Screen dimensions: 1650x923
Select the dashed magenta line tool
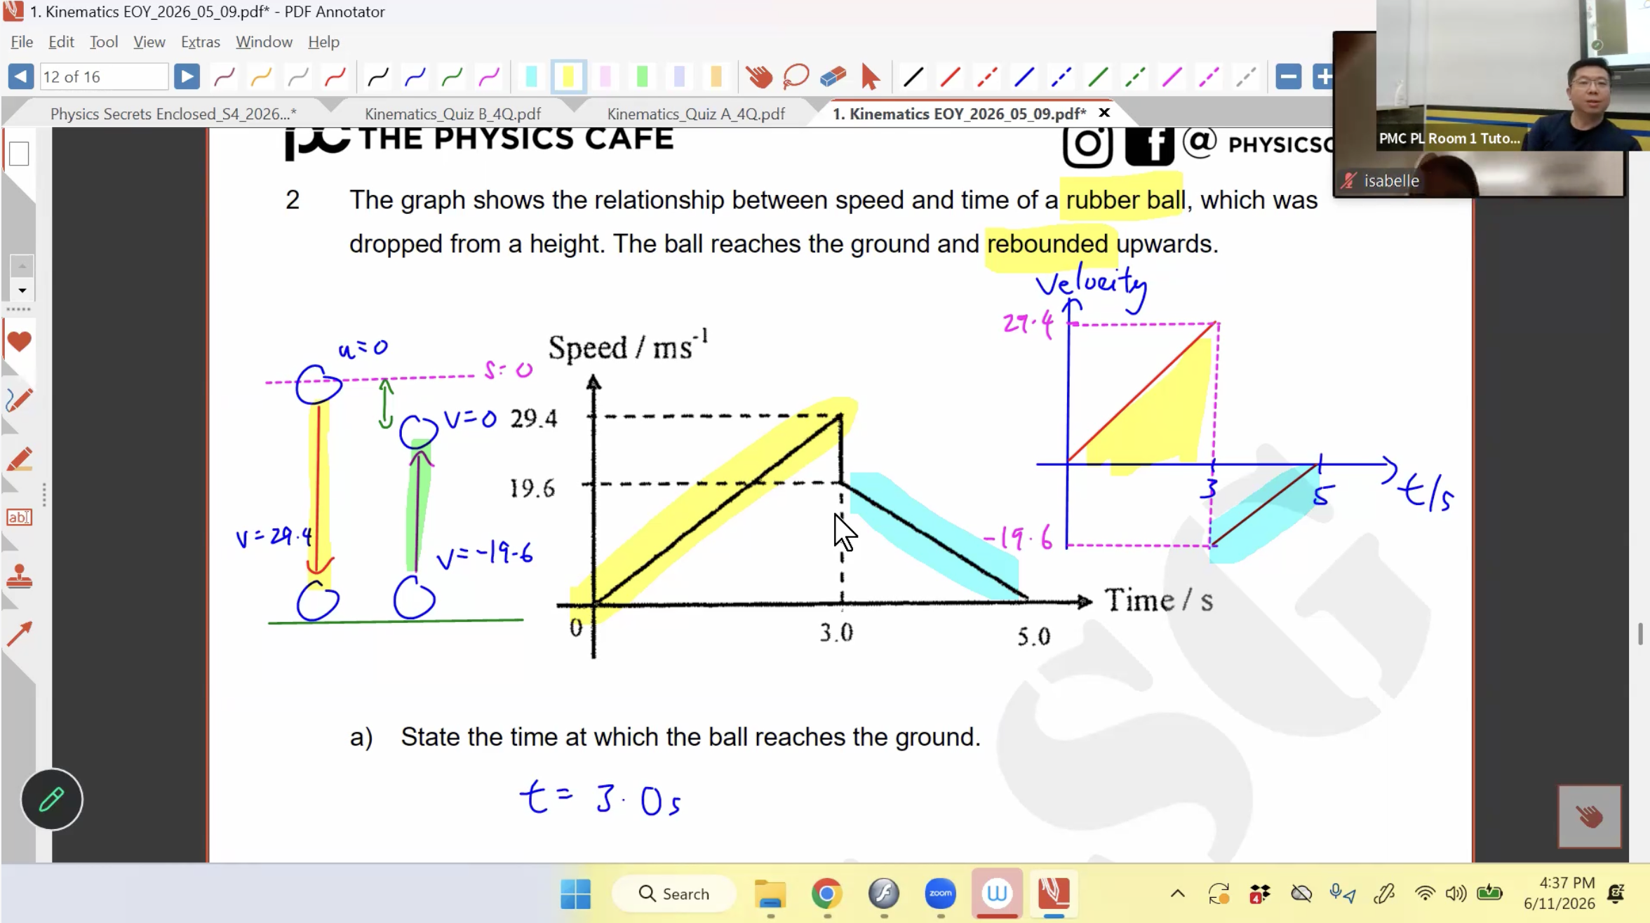(1209, 76)
